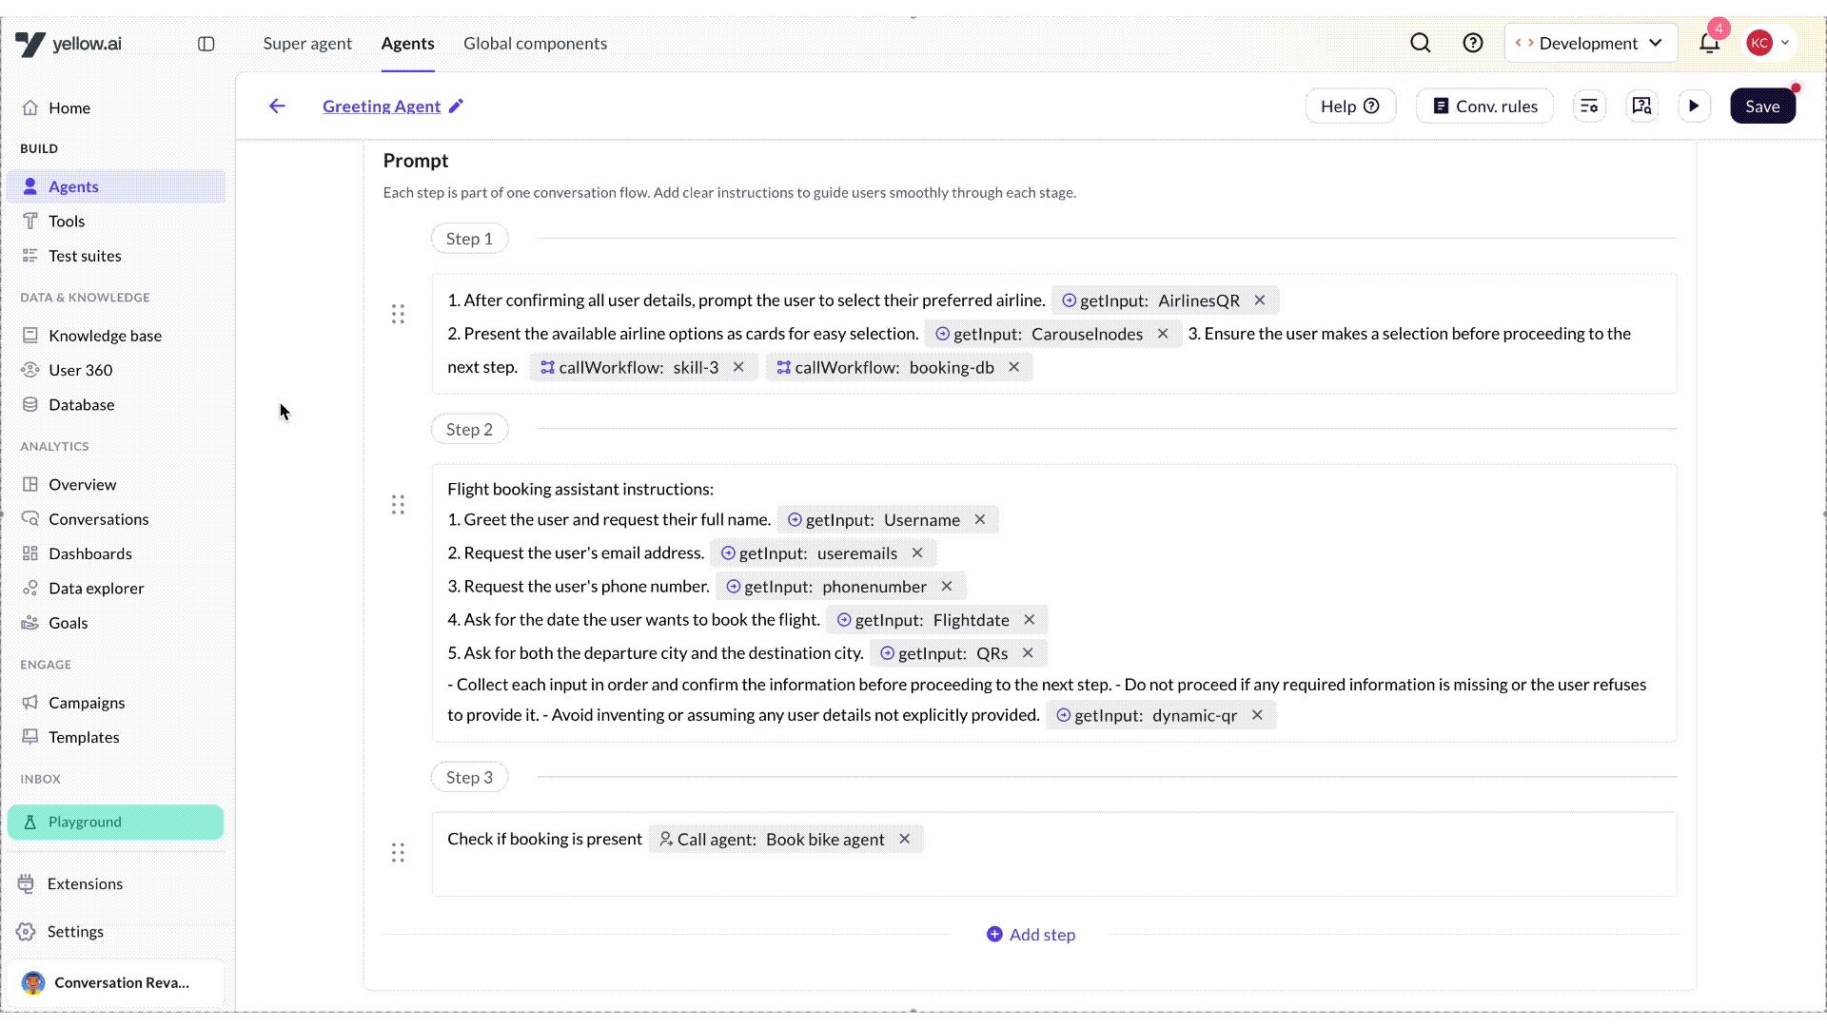Open Knowledge base in the sidebar

(x=105, y=336)
